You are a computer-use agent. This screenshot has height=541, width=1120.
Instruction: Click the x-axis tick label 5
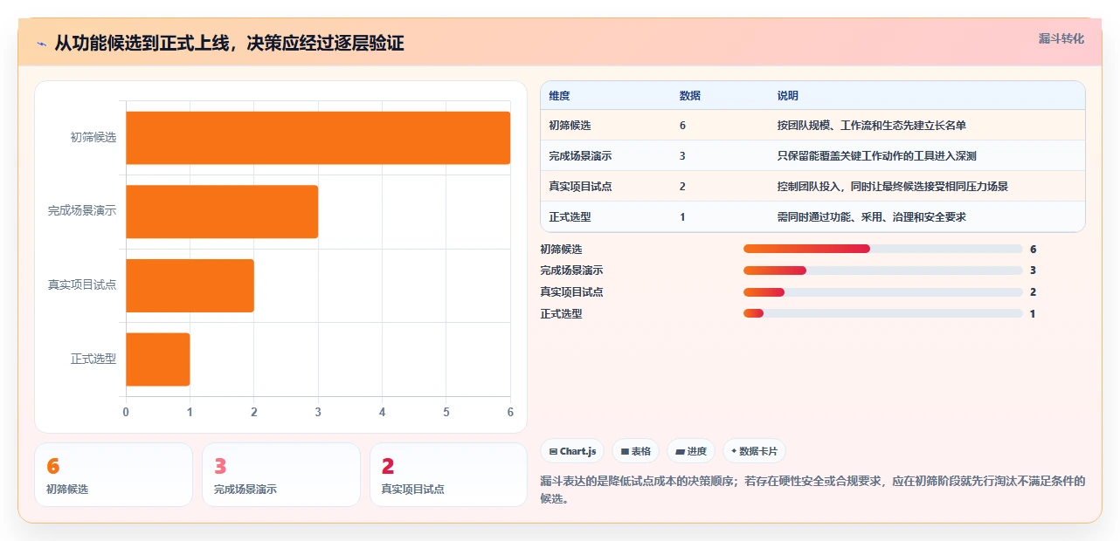[x=446, y=412]
